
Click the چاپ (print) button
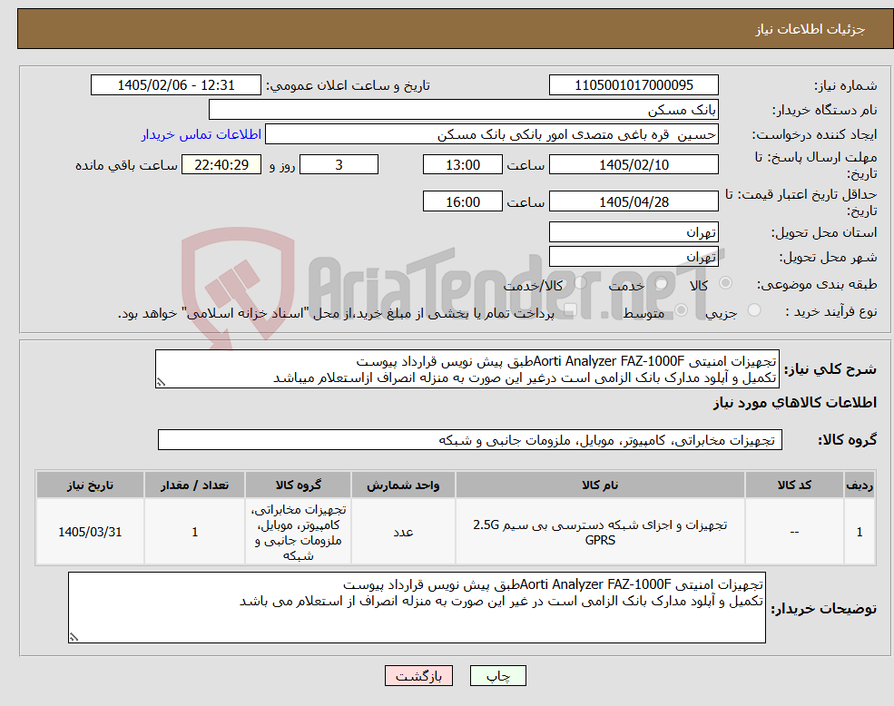point(497,676)
